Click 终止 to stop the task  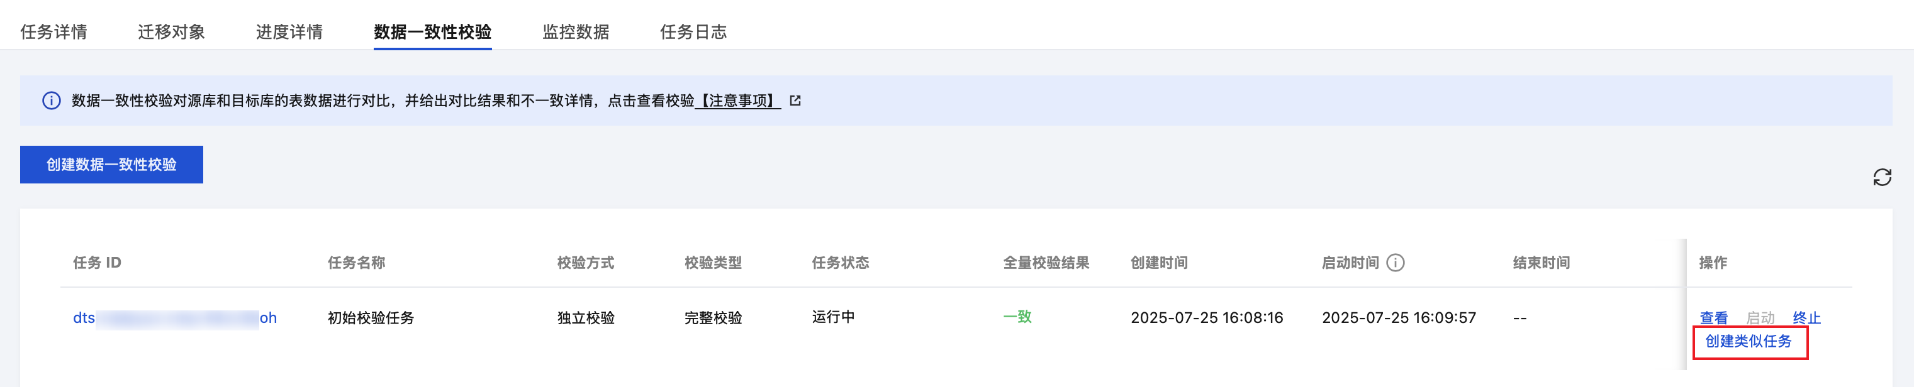coord(1806,318)
